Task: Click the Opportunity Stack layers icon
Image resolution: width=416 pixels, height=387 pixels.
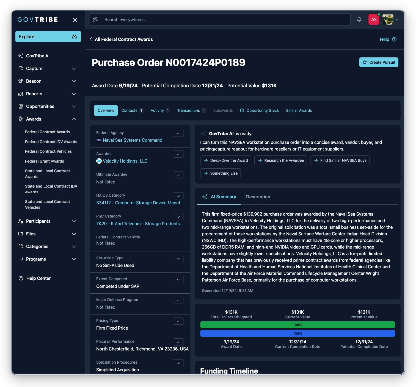Action: pos(242,110)
